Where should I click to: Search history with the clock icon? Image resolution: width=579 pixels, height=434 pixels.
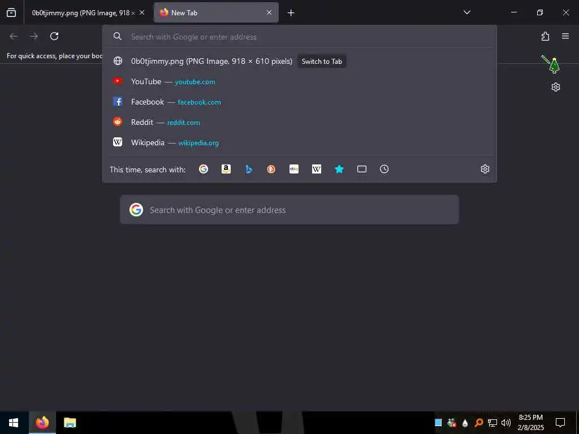pyautogui.click(x=384, y=169)
